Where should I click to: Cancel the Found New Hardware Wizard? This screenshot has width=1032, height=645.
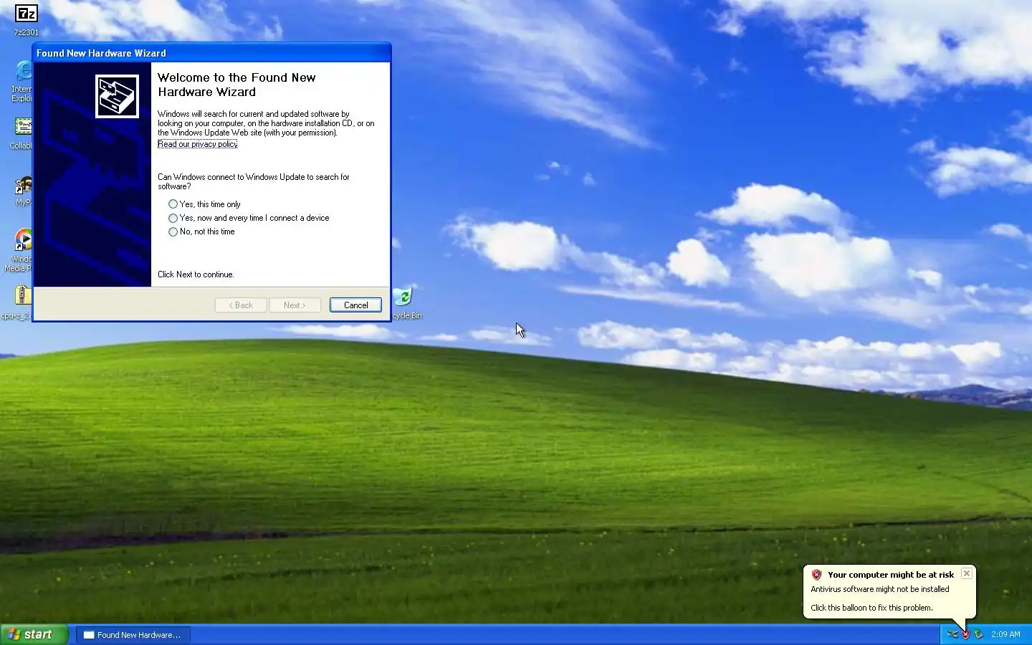pos(355,305)
